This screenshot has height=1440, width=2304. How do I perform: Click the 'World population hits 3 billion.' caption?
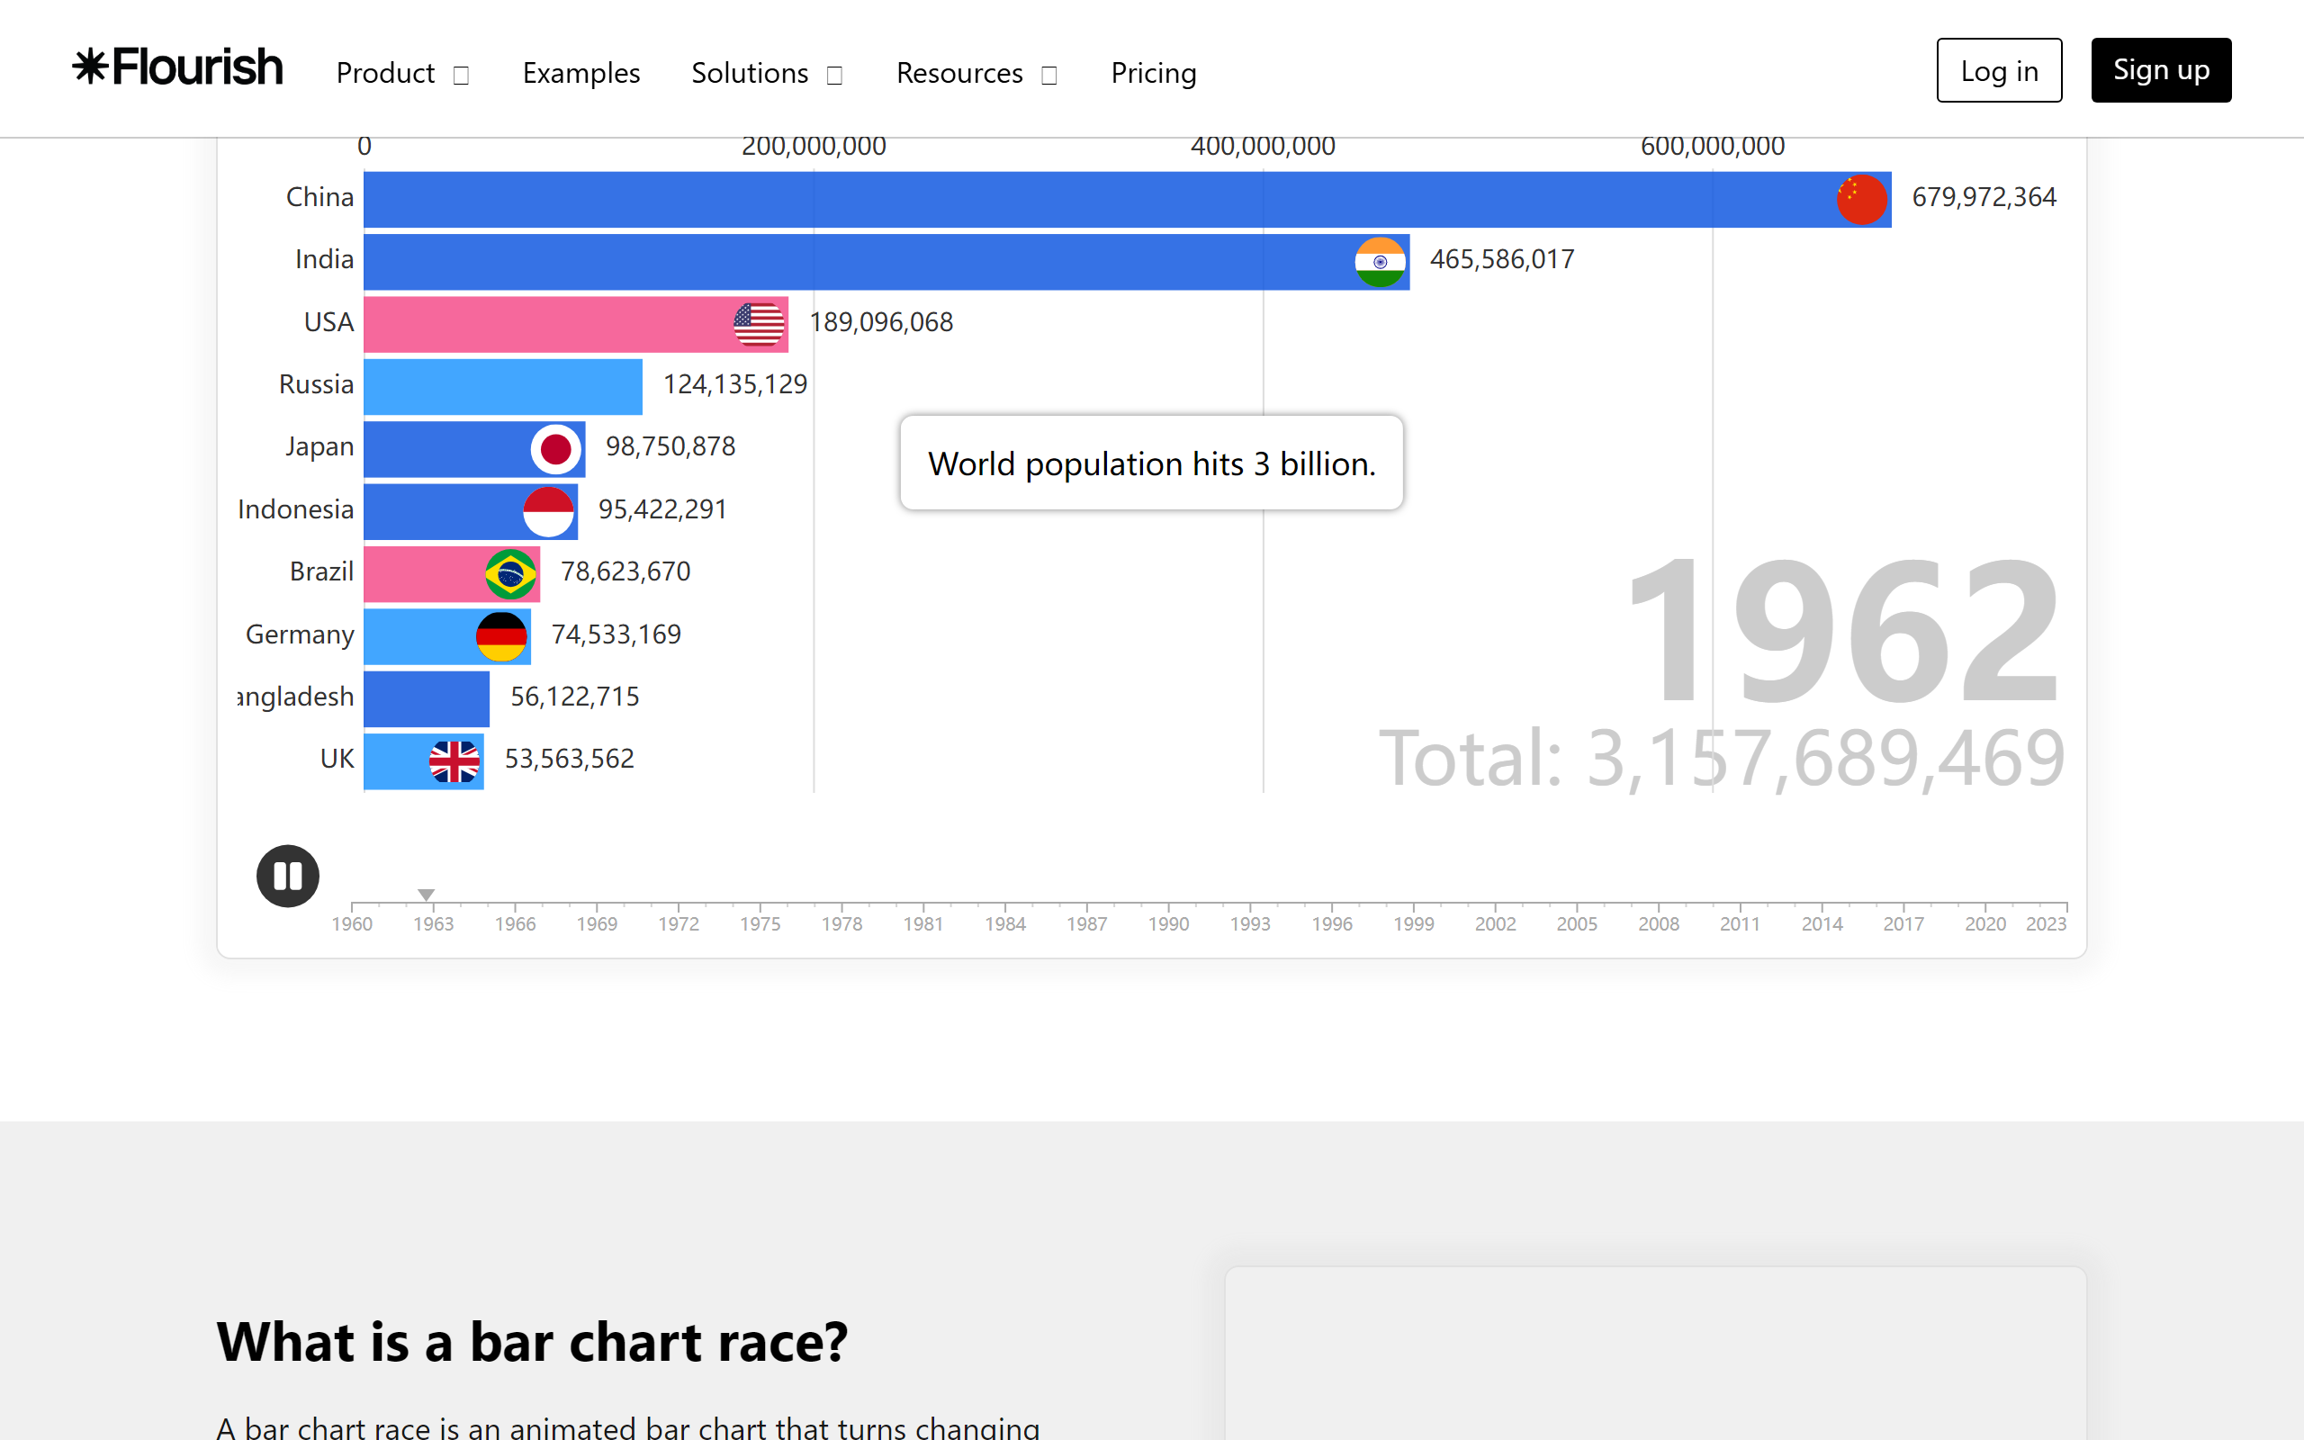pyautogui.click(x=1151, y=463)
